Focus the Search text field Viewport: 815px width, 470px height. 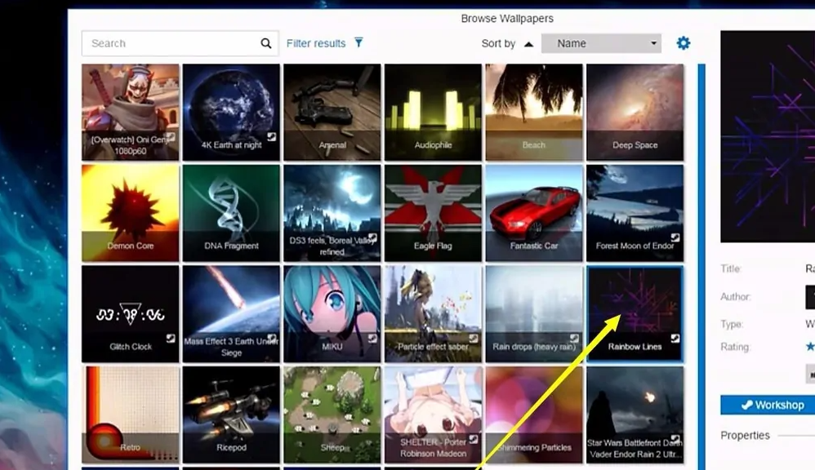click(171, 44)
